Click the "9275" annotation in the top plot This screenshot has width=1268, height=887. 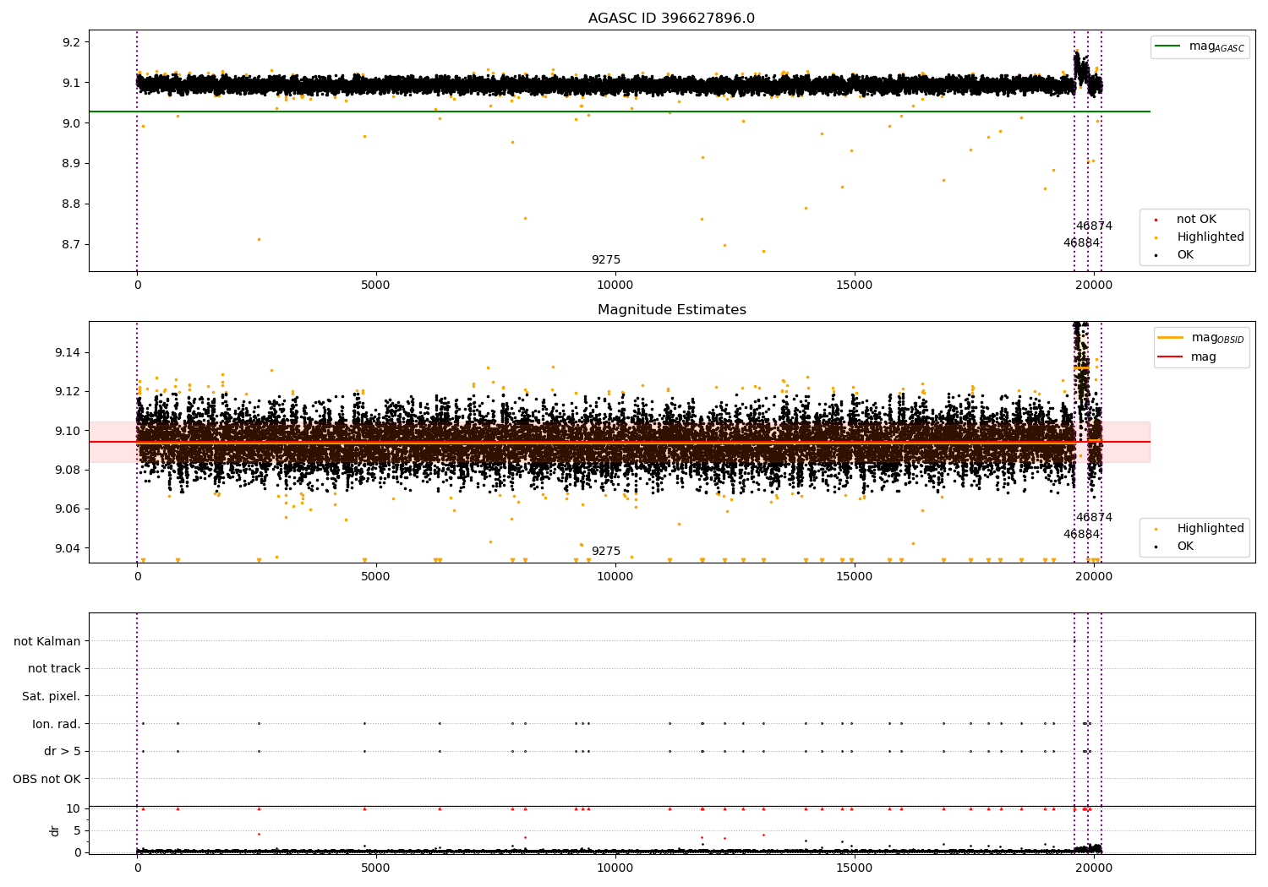605,260
